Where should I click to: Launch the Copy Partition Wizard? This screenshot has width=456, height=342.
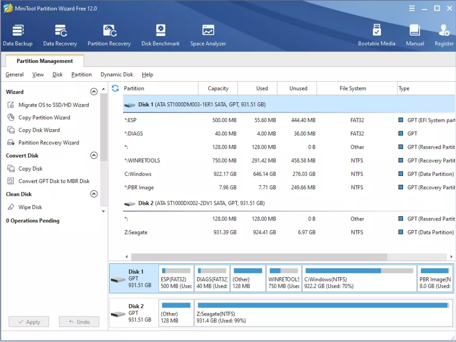tap(39, 118)
